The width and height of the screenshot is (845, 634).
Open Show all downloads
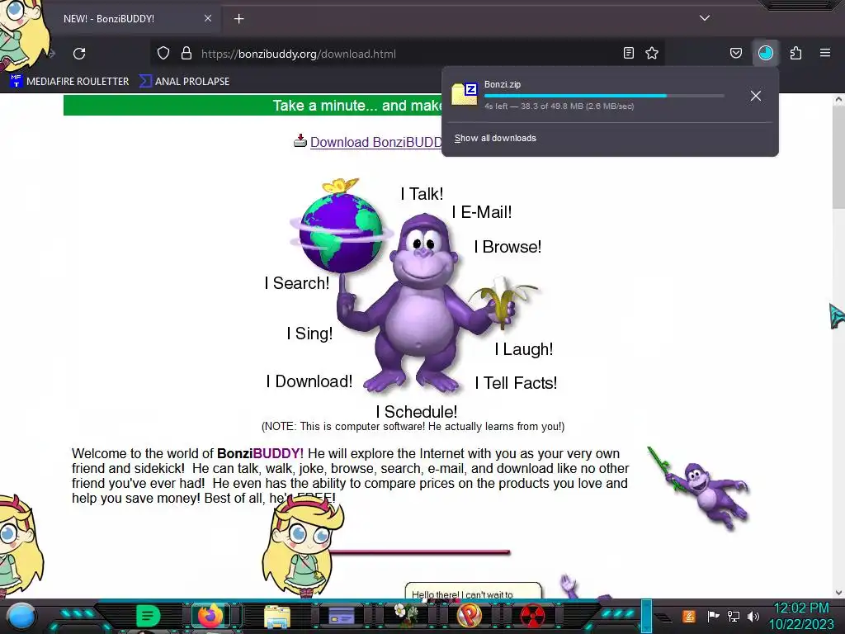coord(495,138)
